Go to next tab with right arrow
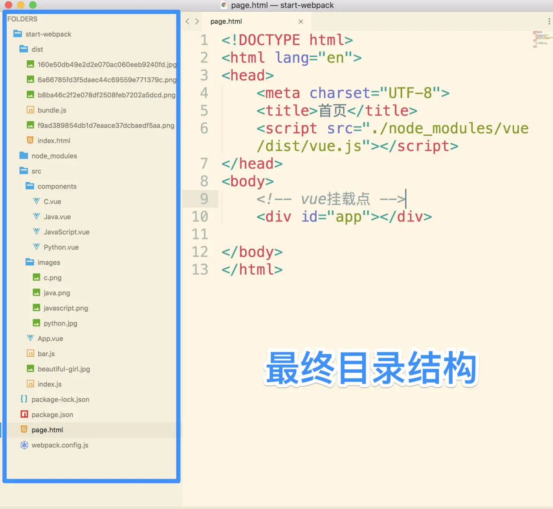This screenshot has height=509, width=553. [197, 21]
